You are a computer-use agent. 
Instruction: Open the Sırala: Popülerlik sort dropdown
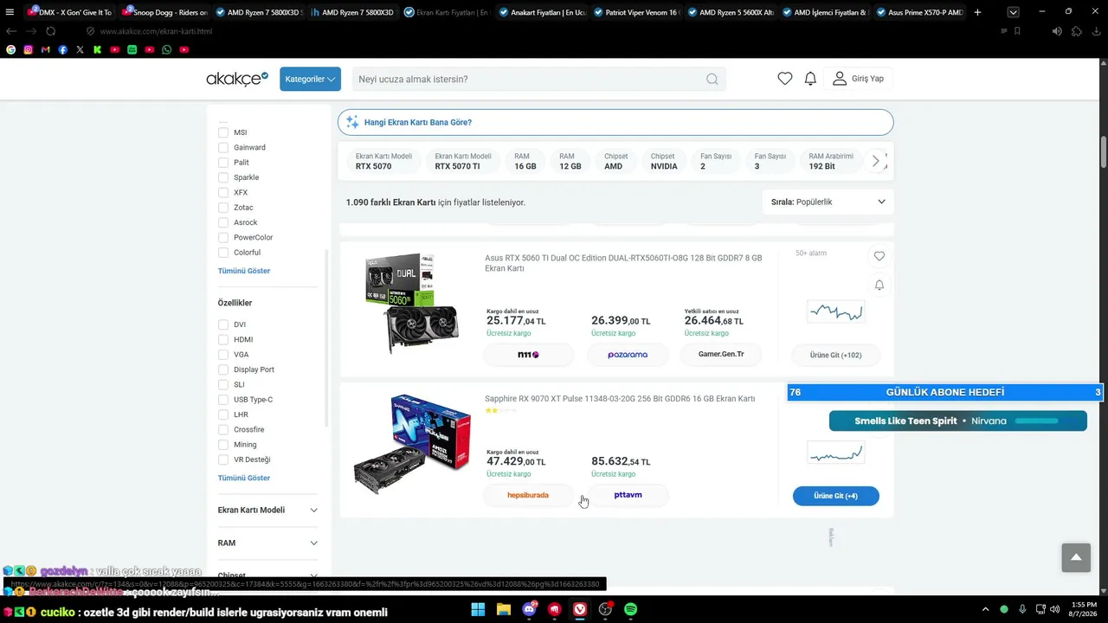tap(828, 202)
